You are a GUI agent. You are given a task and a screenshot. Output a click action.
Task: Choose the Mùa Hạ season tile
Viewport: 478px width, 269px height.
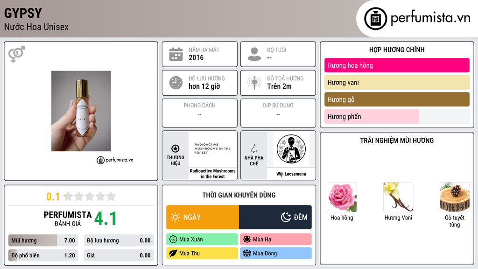coord(276,240)
